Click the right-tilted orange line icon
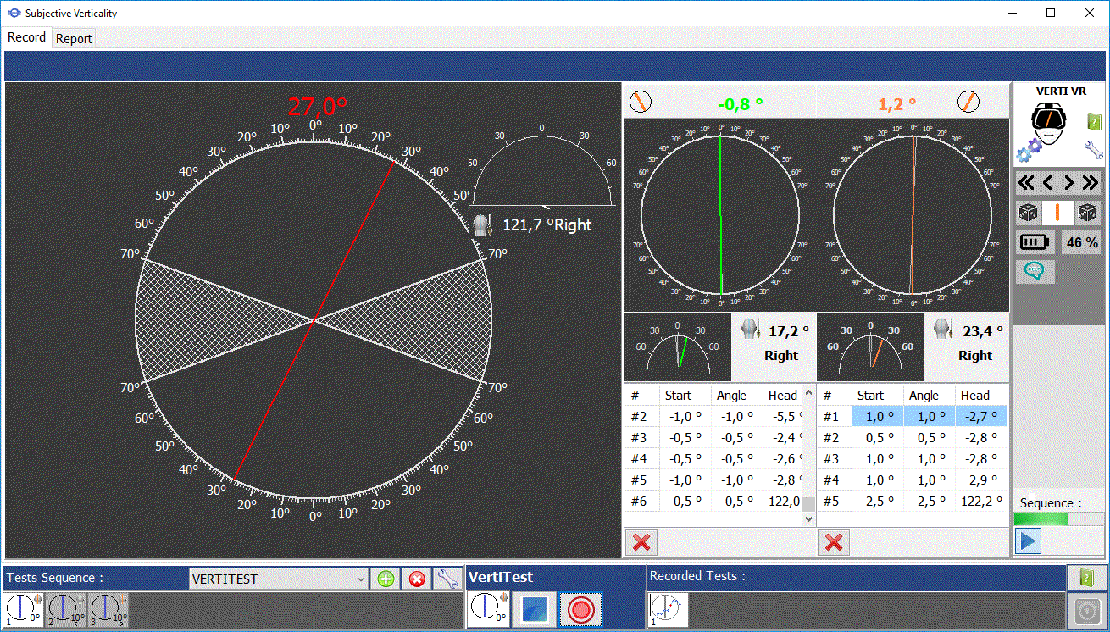This screenshot has width=1110, height=632. pos(968,103)
